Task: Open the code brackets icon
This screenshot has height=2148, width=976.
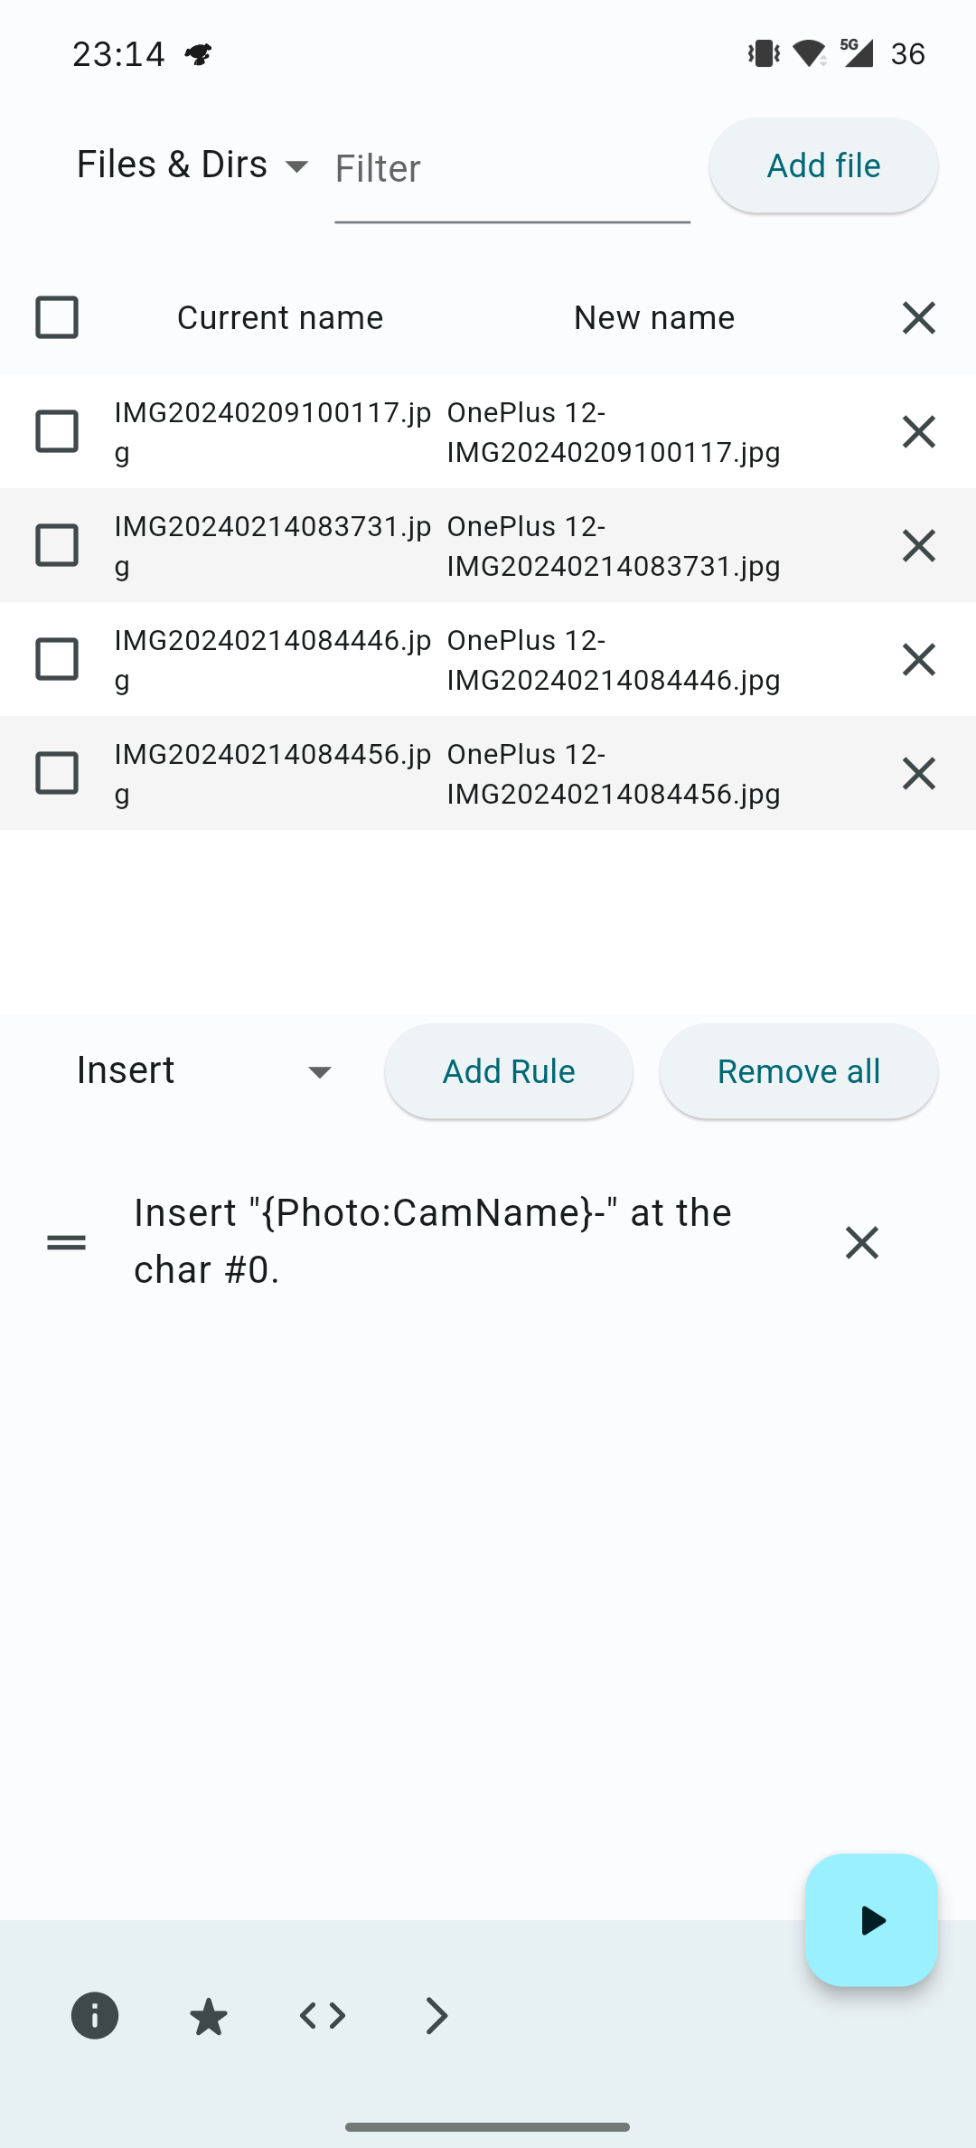Action: pyautogui.click(x=323, y=2015)
